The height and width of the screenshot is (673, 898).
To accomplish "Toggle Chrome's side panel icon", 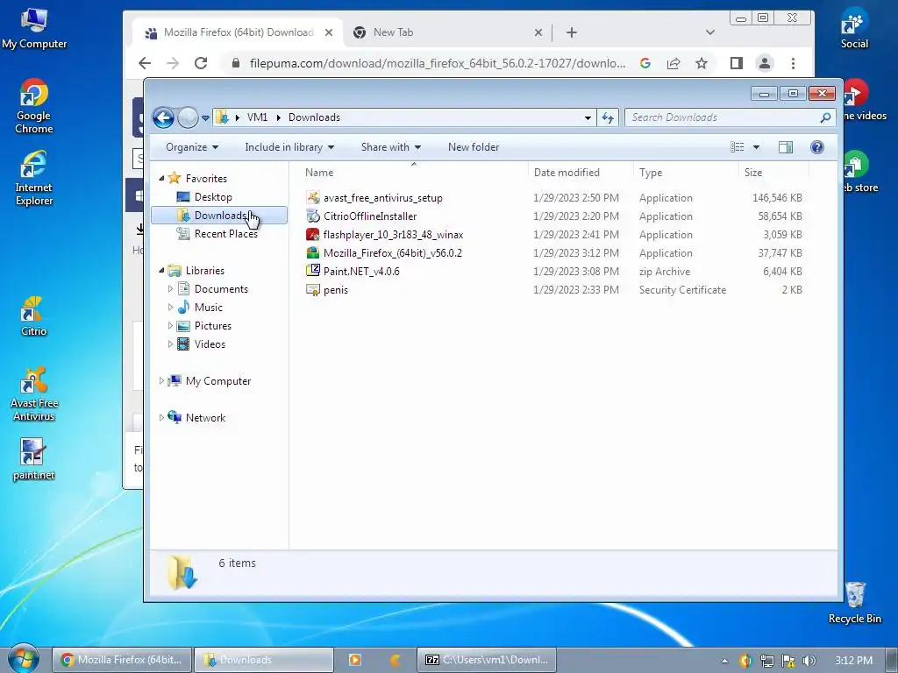I will pyautogui.click(x=737, y=63).
